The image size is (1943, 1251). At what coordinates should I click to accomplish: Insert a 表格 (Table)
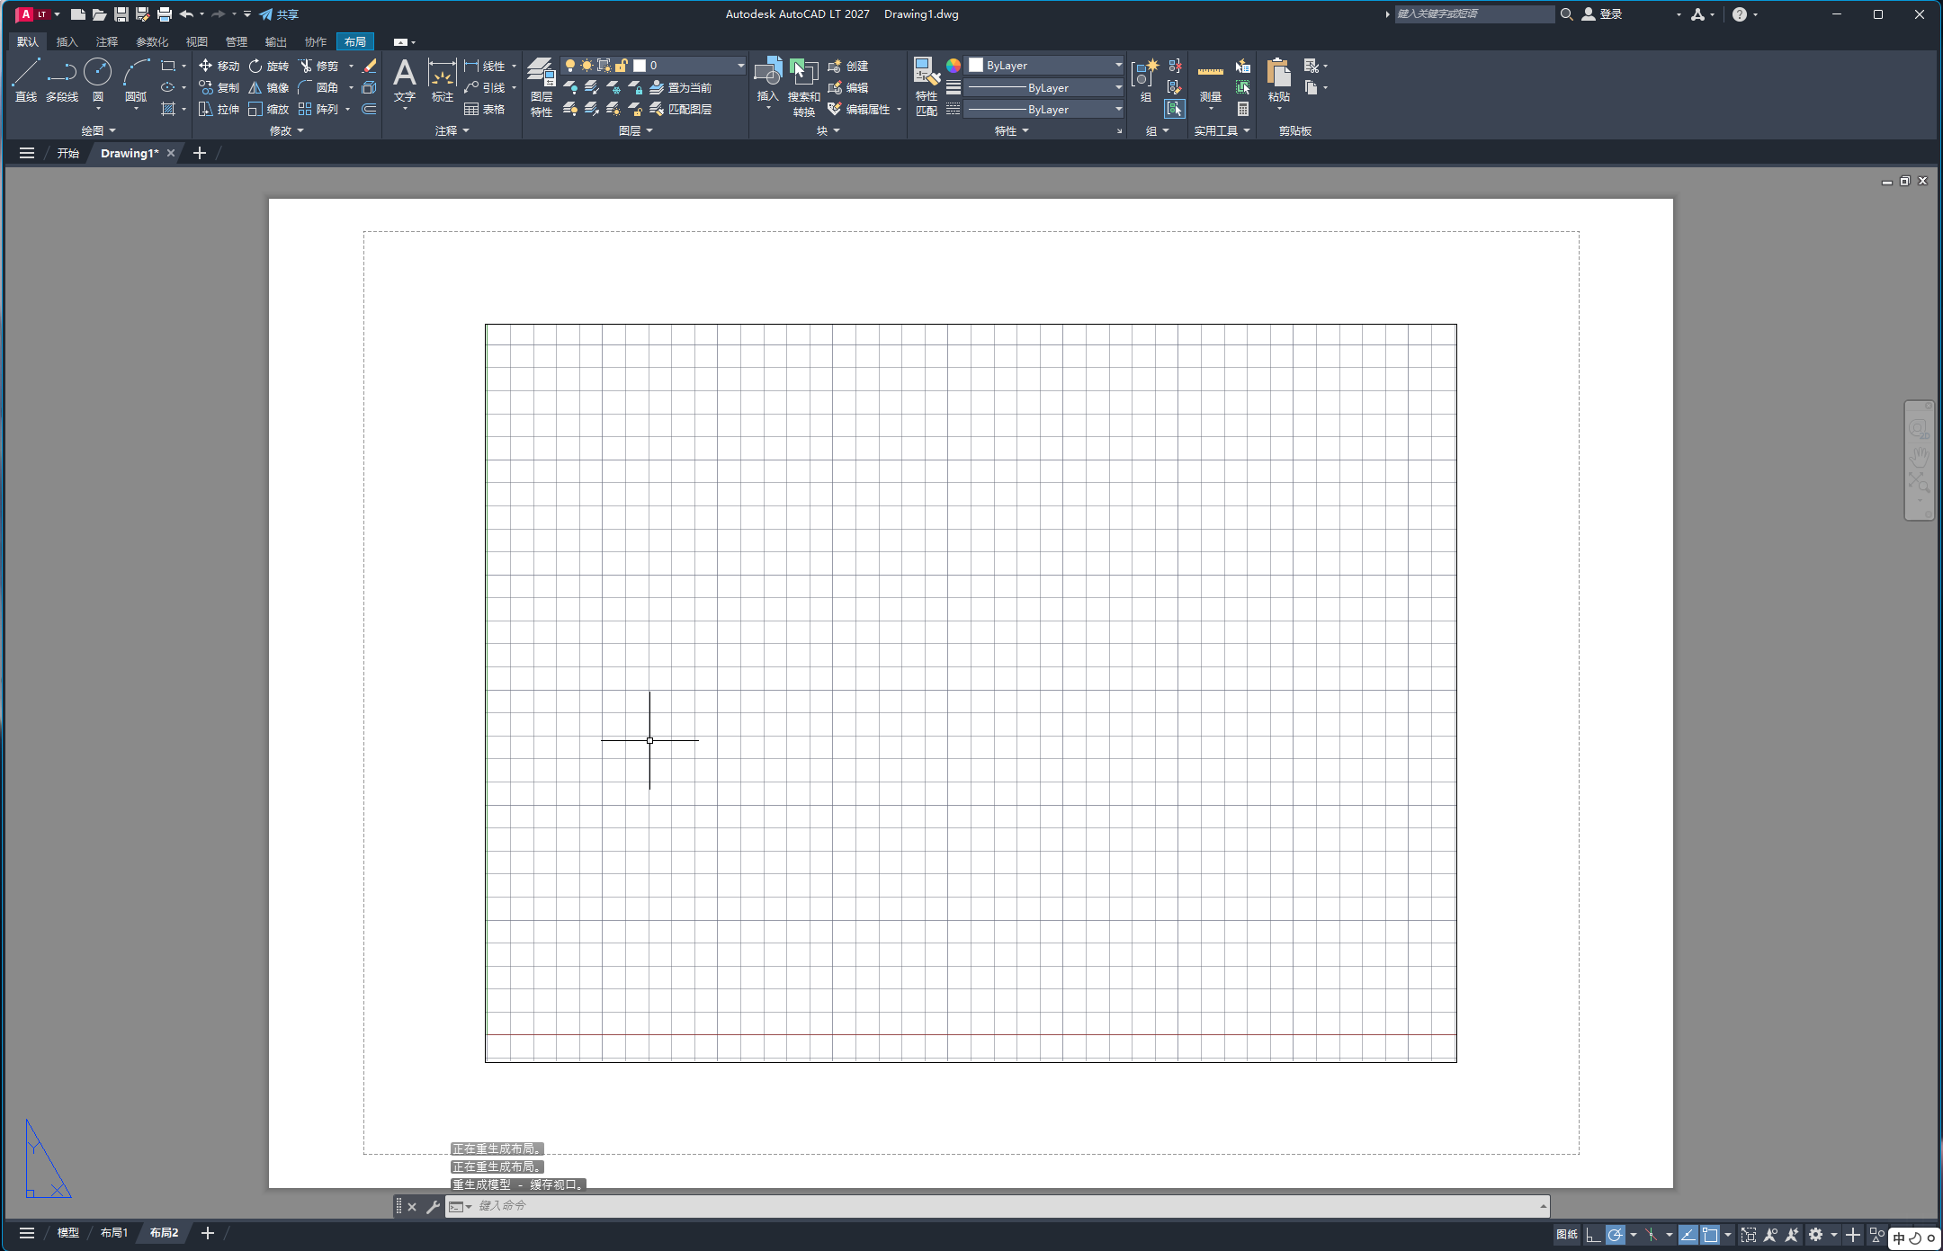click(x=484, y=109)
